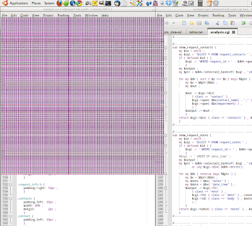Switch to the tables.txt tab
This screenshot has width=252, height=226.
(x=196, y=32)
